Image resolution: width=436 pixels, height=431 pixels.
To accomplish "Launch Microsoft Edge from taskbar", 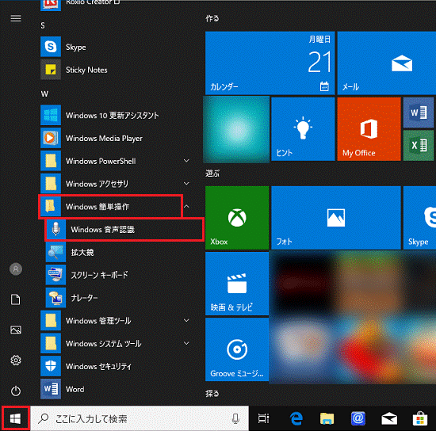I will (296, 418).
